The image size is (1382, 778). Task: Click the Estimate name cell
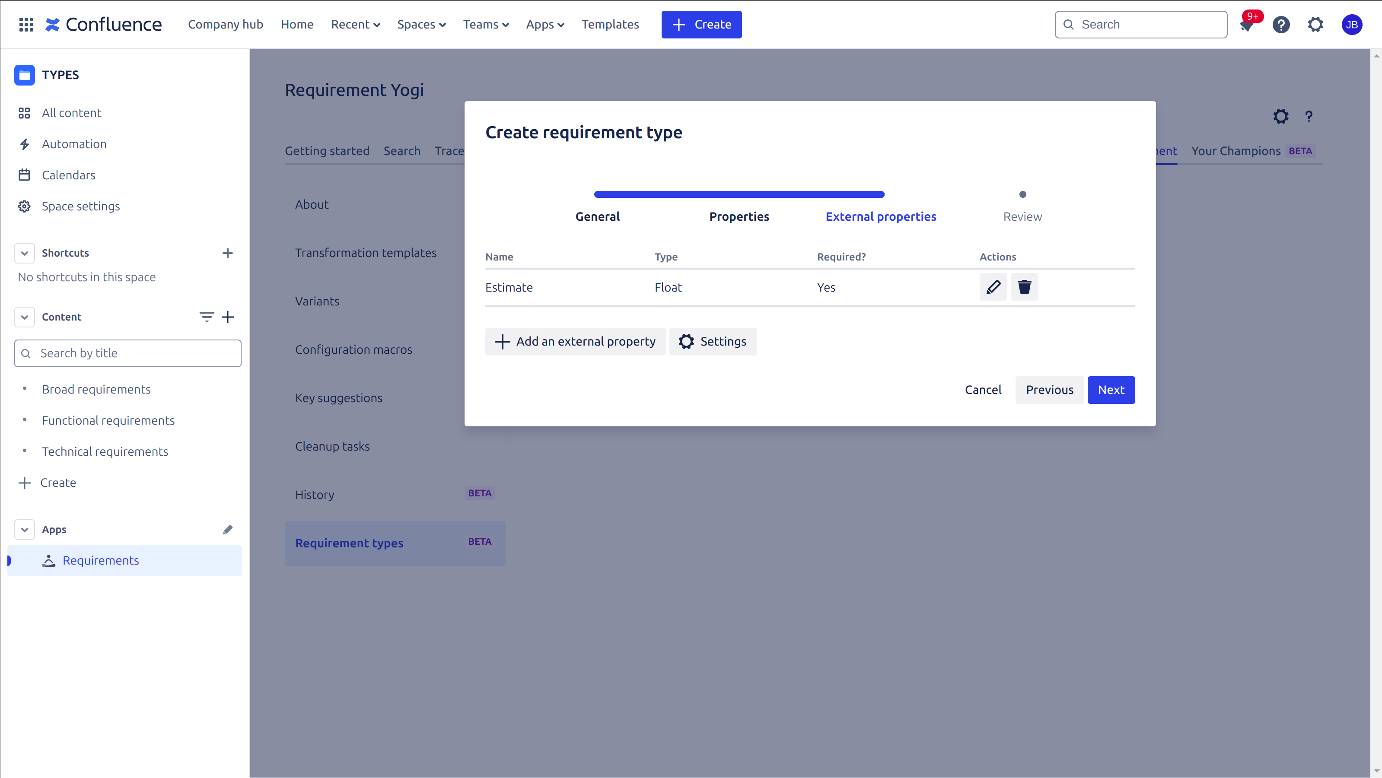pos(509,287)
